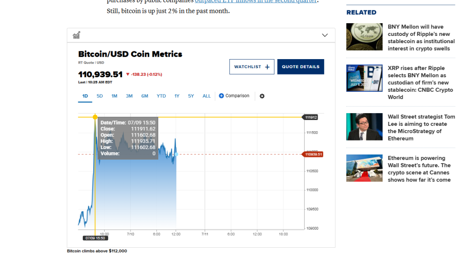Select the 5D time range tab

[x=100, y=96]
